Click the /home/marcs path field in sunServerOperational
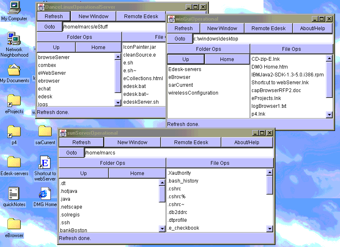Viewport: 340px width, 247px height. click(x=178, y=153)
